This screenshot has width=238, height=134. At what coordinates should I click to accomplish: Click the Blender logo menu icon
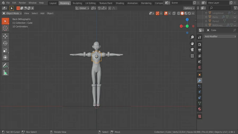[x=3, y=3]
